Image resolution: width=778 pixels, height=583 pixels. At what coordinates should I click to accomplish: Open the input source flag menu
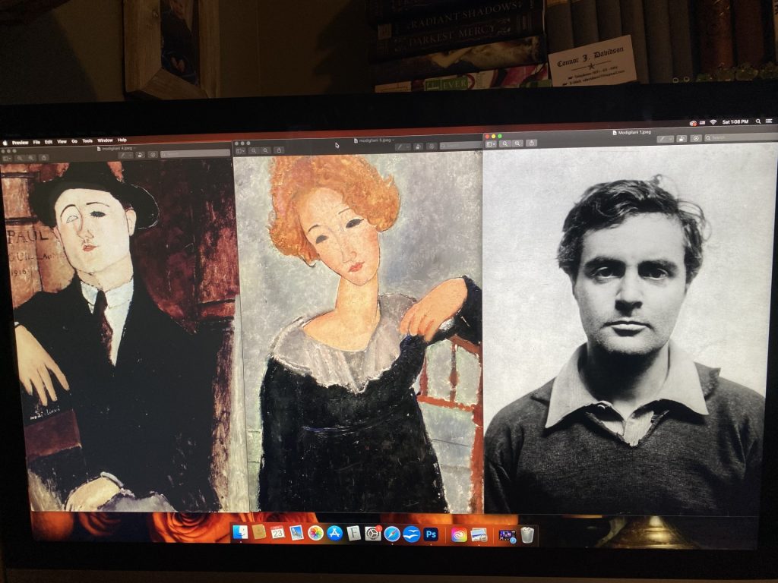pos(703,122)
